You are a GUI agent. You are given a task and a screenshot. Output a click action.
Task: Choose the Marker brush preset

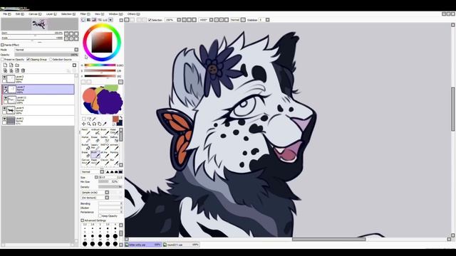coord(85,139)
